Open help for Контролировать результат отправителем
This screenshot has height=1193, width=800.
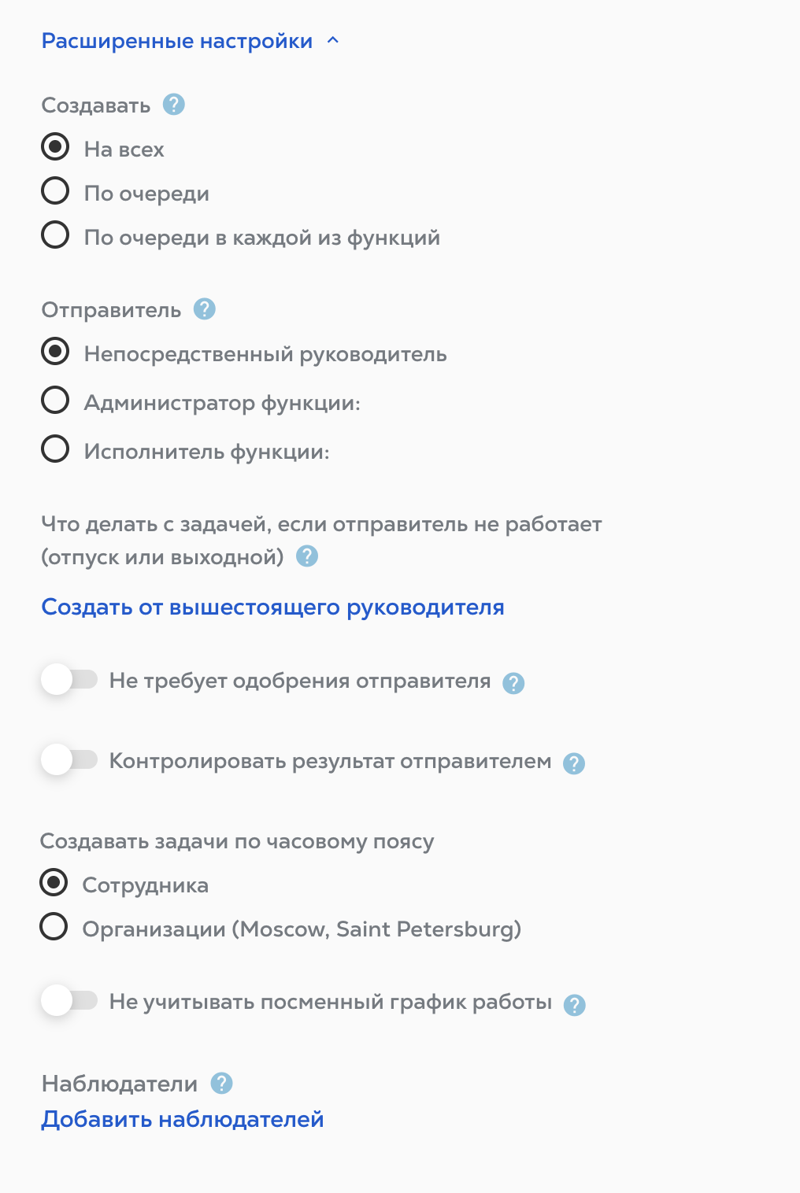click(x=574, y=763)
